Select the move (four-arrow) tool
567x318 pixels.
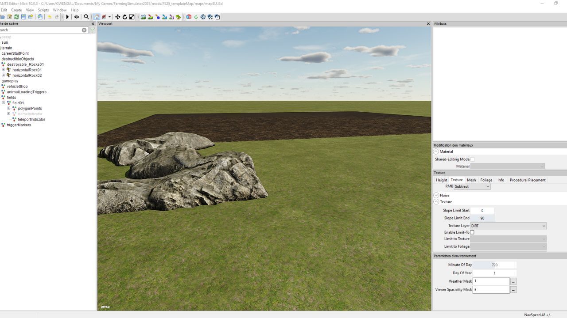[x=117, y=17]
